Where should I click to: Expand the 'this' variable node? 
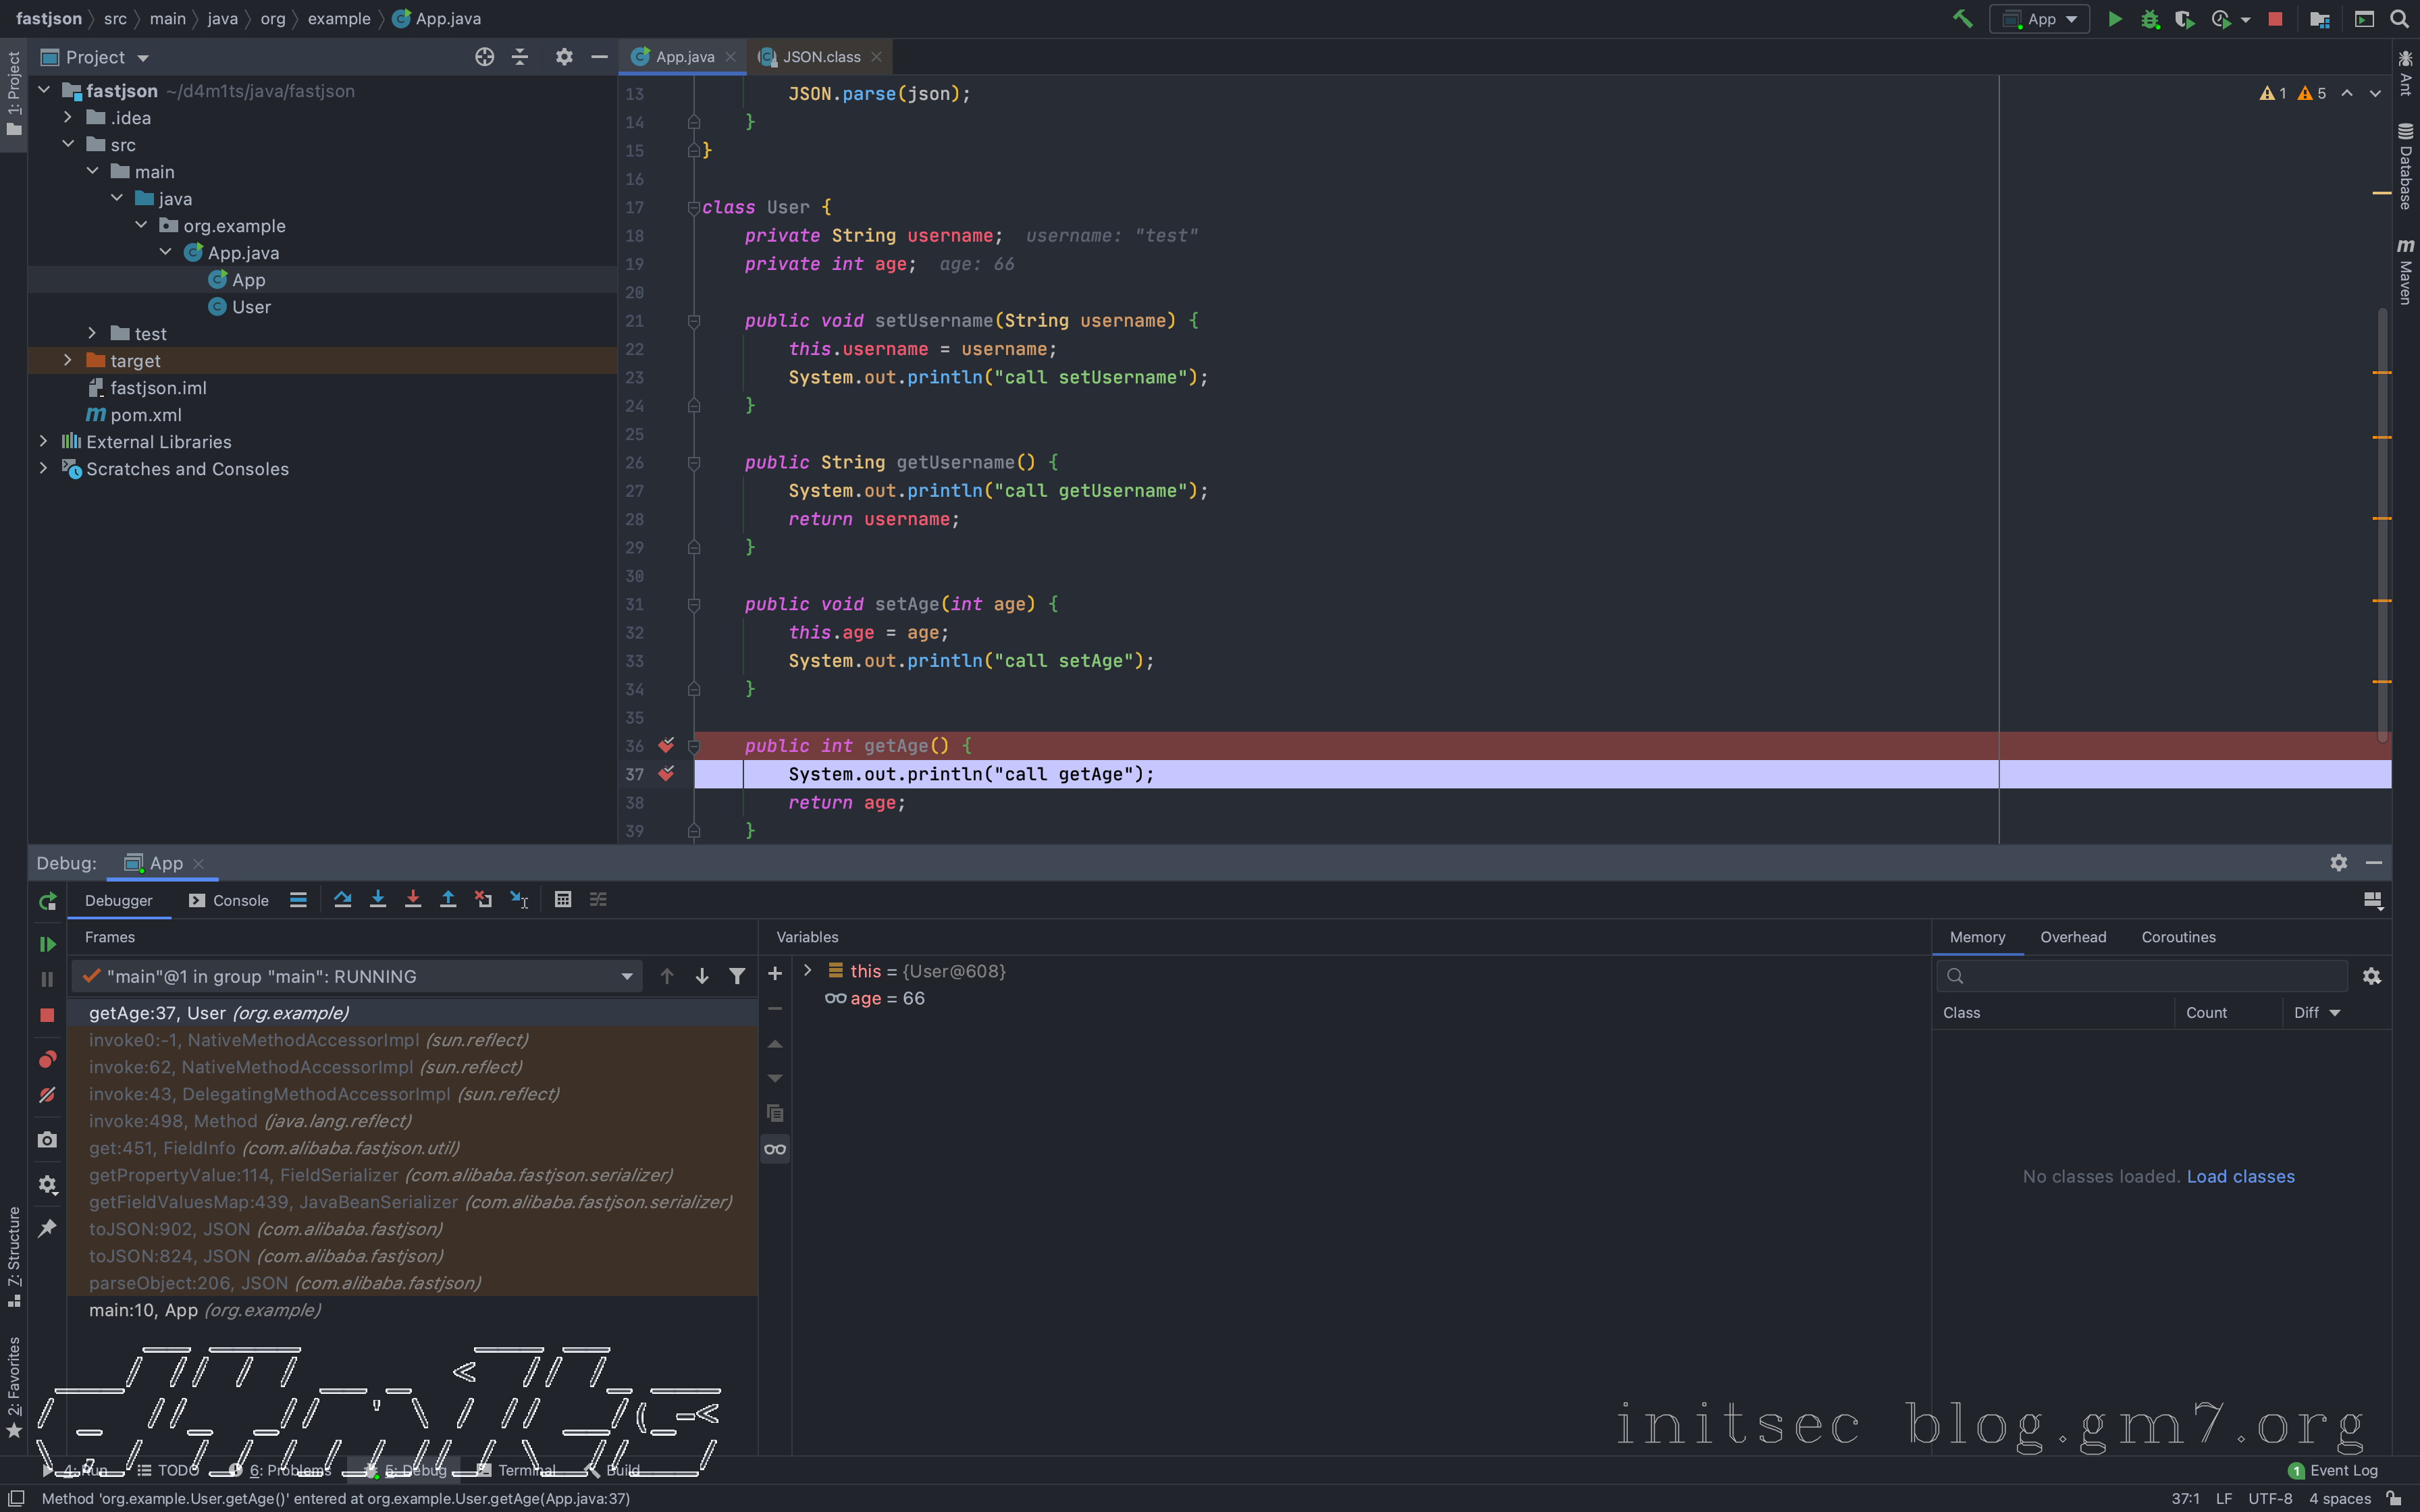[808, 971]
